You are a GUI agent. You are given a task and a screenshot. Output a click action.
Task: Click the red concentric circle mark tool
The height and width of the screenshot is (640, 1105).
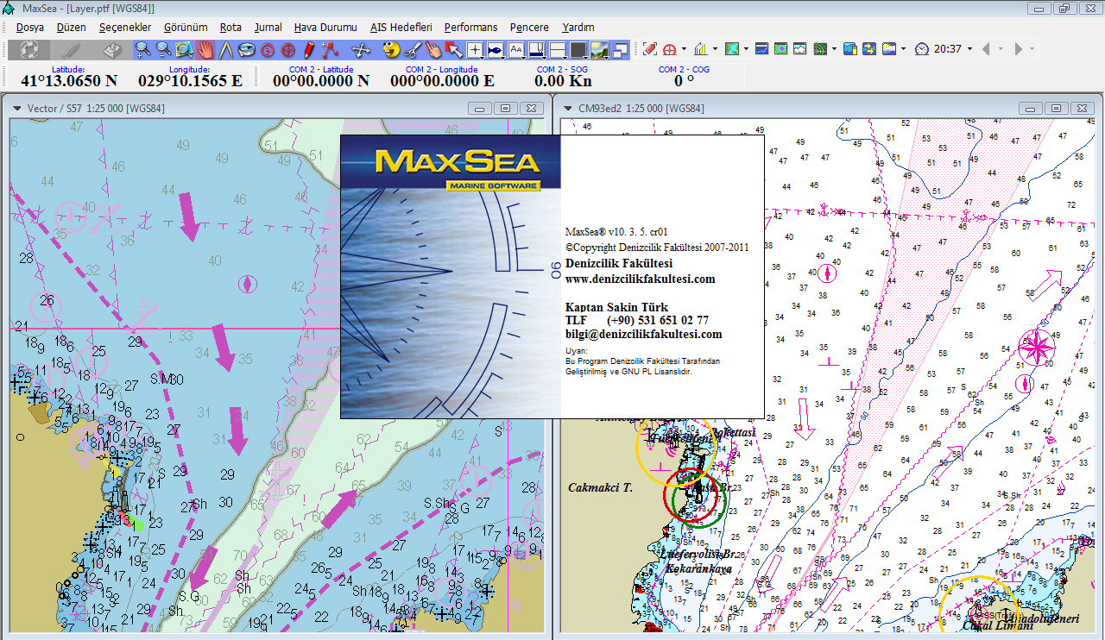(268, 49)
